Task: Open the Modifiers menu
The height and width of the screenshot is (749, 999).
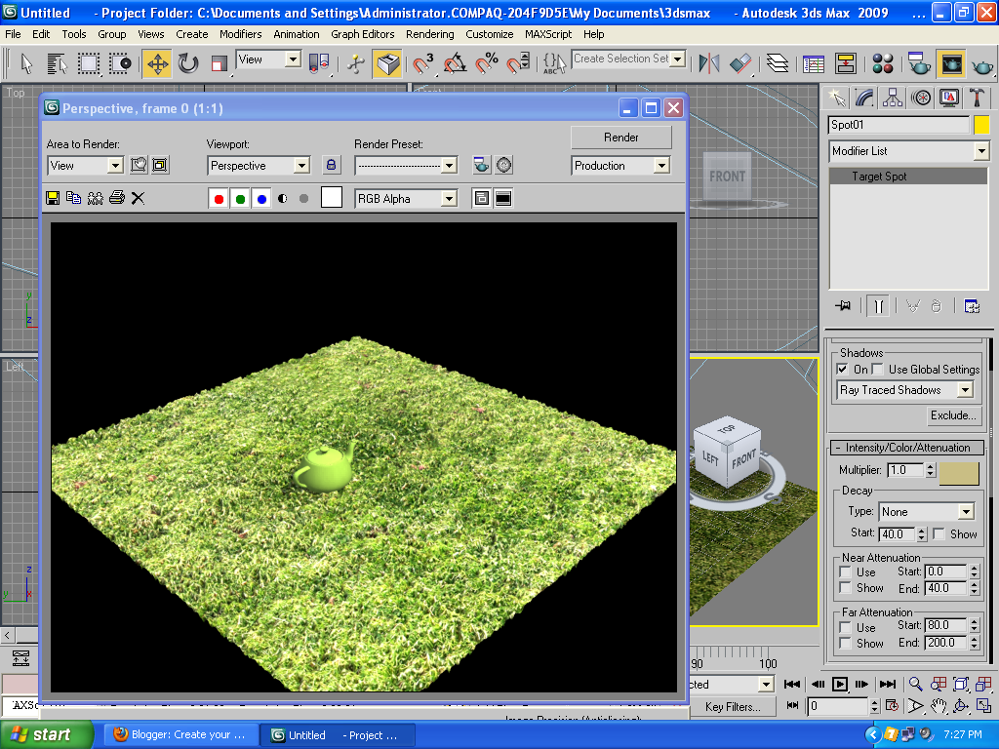Action: pyautogui.click(x=240, y=34)
